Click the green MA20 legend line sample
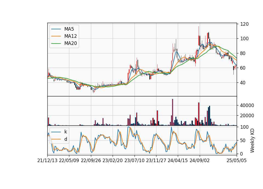 click(x=56, y=44)
